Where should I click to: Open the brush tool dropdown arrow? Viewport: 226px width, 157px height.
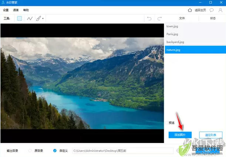[x=43, y=18]
